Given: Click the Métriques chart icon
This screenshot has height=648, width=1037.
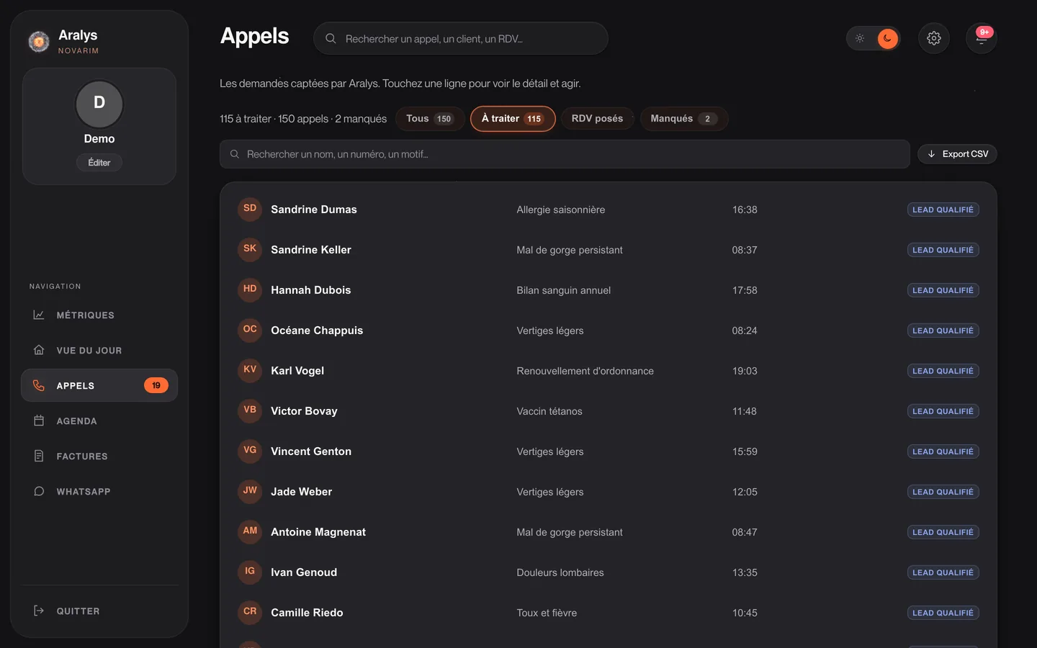Looking at the screenshot, I should pyautogui.click(x=39, y=315).
